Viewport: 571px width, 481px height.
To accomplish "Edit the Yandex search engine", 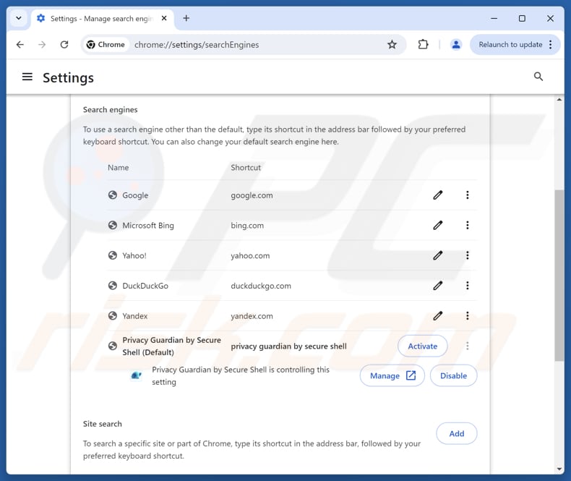I will tap(438, 315).
